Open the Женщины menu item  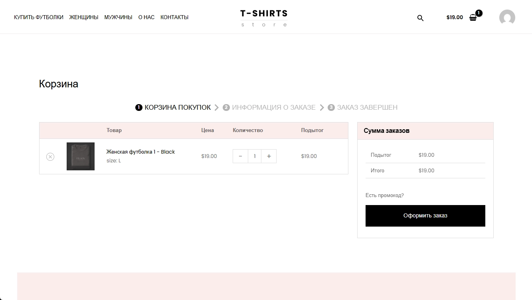tap(84, 17)
